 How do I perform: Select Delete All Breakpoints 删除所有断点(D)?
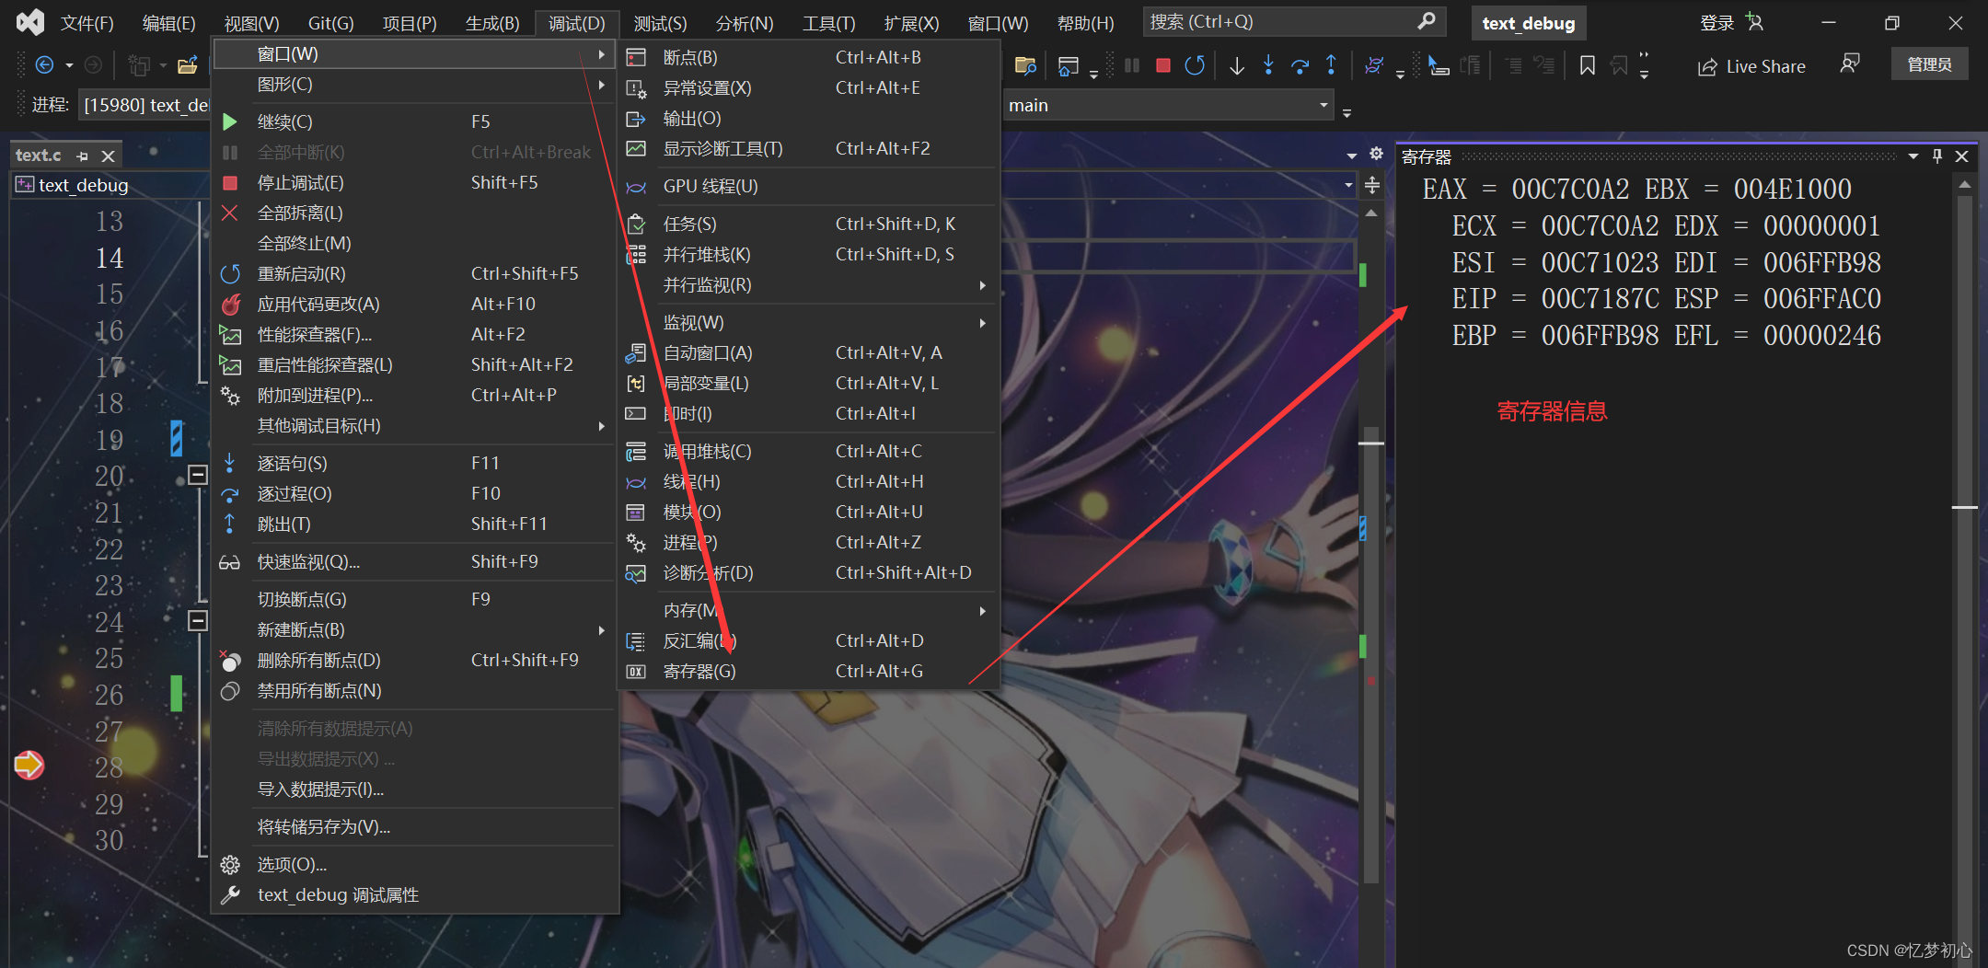pos(414,660)
